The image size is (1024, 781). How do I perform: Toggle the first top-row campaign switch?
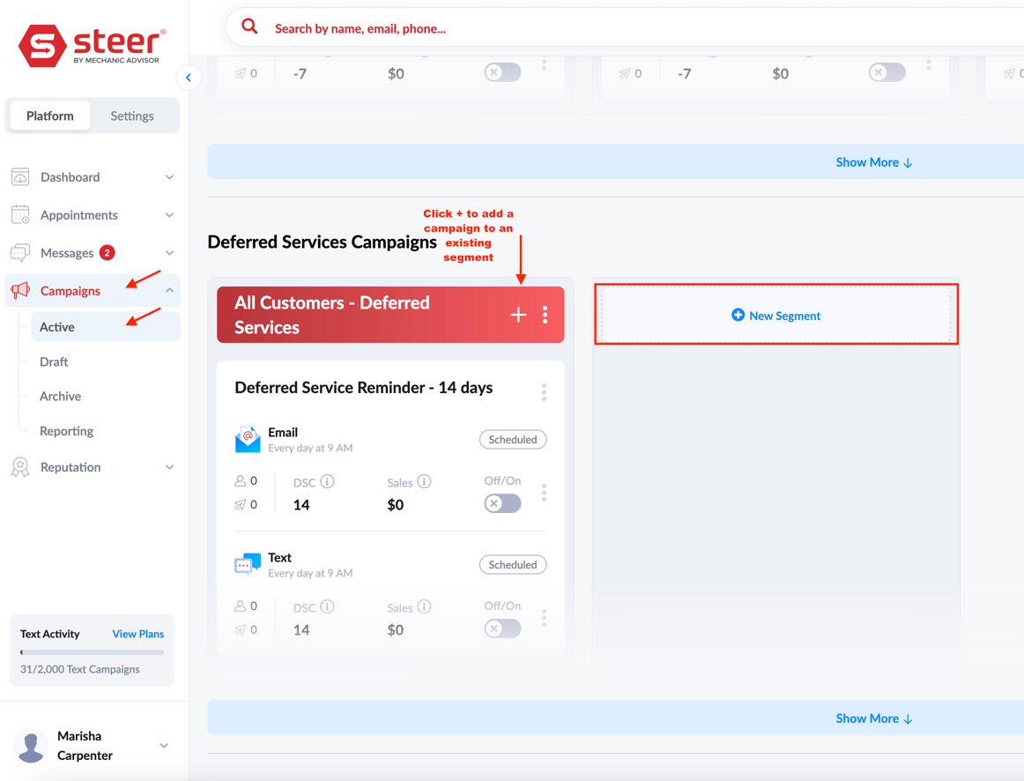(x=503, y=72)
